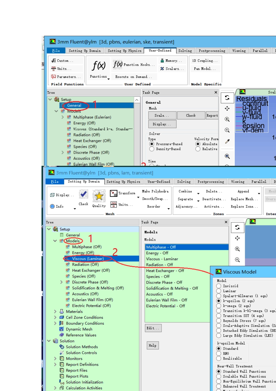Collapse the Solution tree section
The width and height of the screenshot is (276, 391).
pyautogui.click(x=49, y=341)
